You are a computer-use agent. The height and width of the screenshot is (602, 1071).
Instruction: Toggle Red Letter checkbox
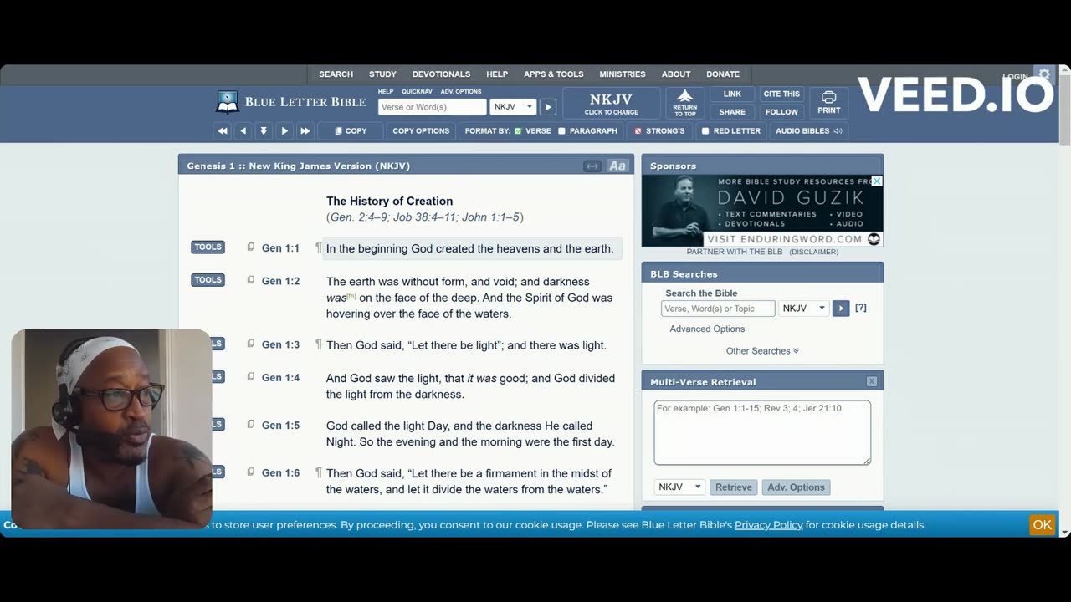[705, 131]
